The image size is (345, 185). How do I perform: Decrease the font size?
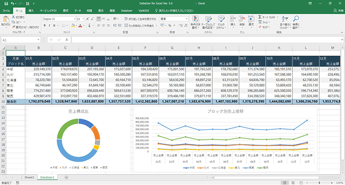[92, 19]
